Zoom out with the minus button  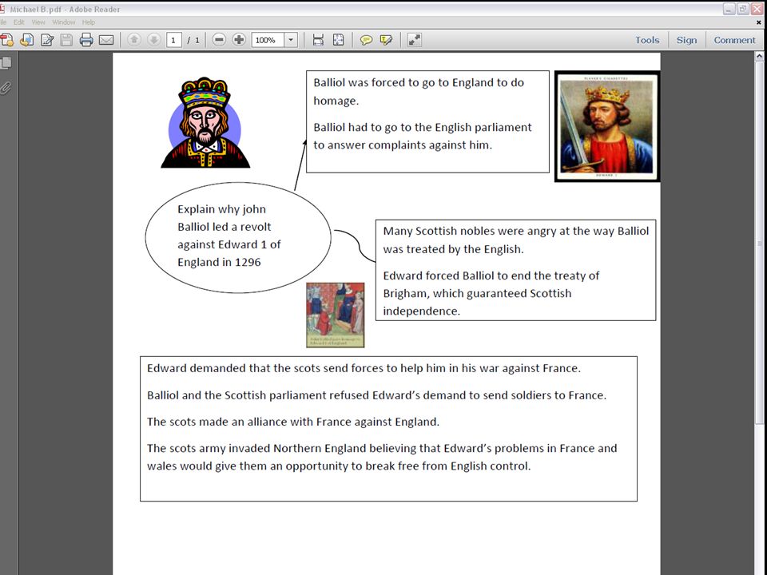(219, 40)
